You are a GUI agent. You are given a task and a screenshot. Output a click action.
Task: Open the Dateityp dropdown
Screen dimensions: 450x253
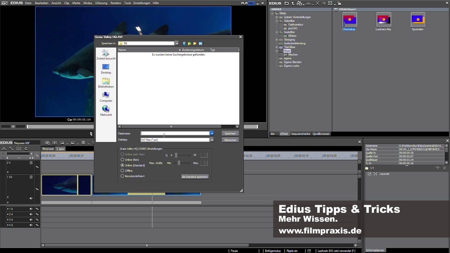(x=212, y=140)
